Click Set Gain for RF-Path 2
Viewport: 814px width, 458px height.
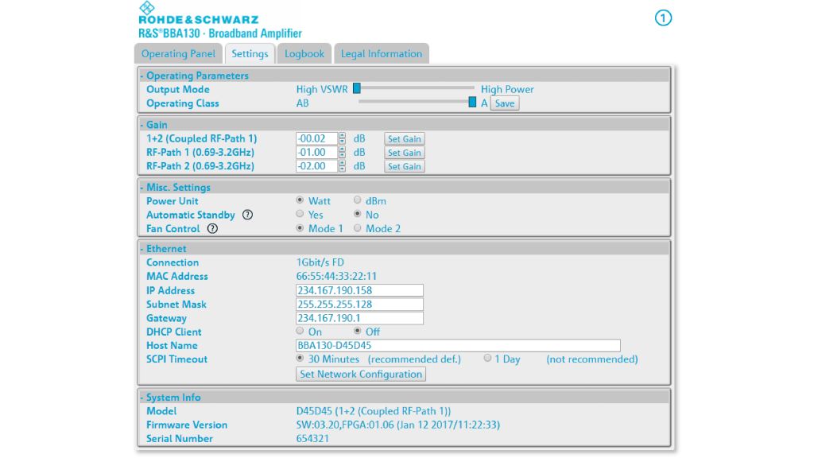(x=405, y=167)
